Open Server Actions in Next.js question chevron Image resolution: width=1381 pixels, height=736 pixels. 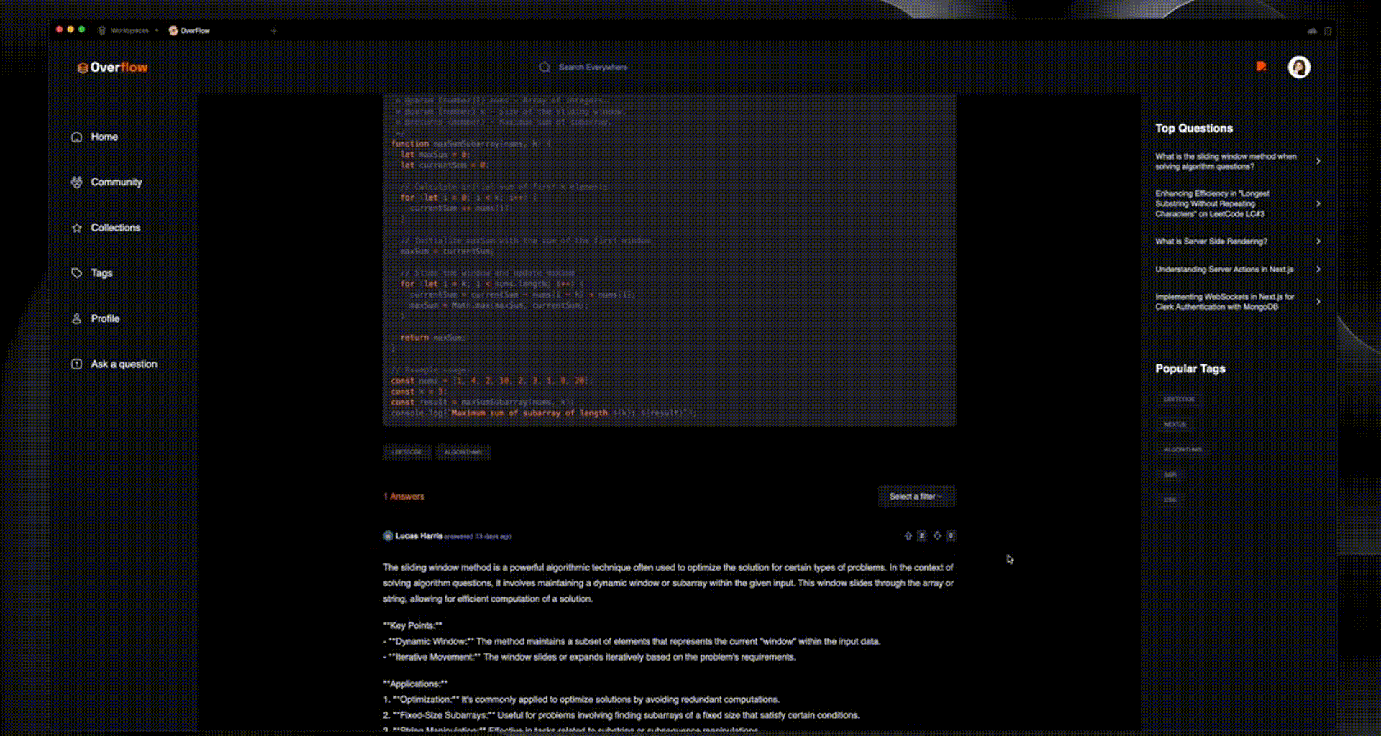tap(1318, 269)
